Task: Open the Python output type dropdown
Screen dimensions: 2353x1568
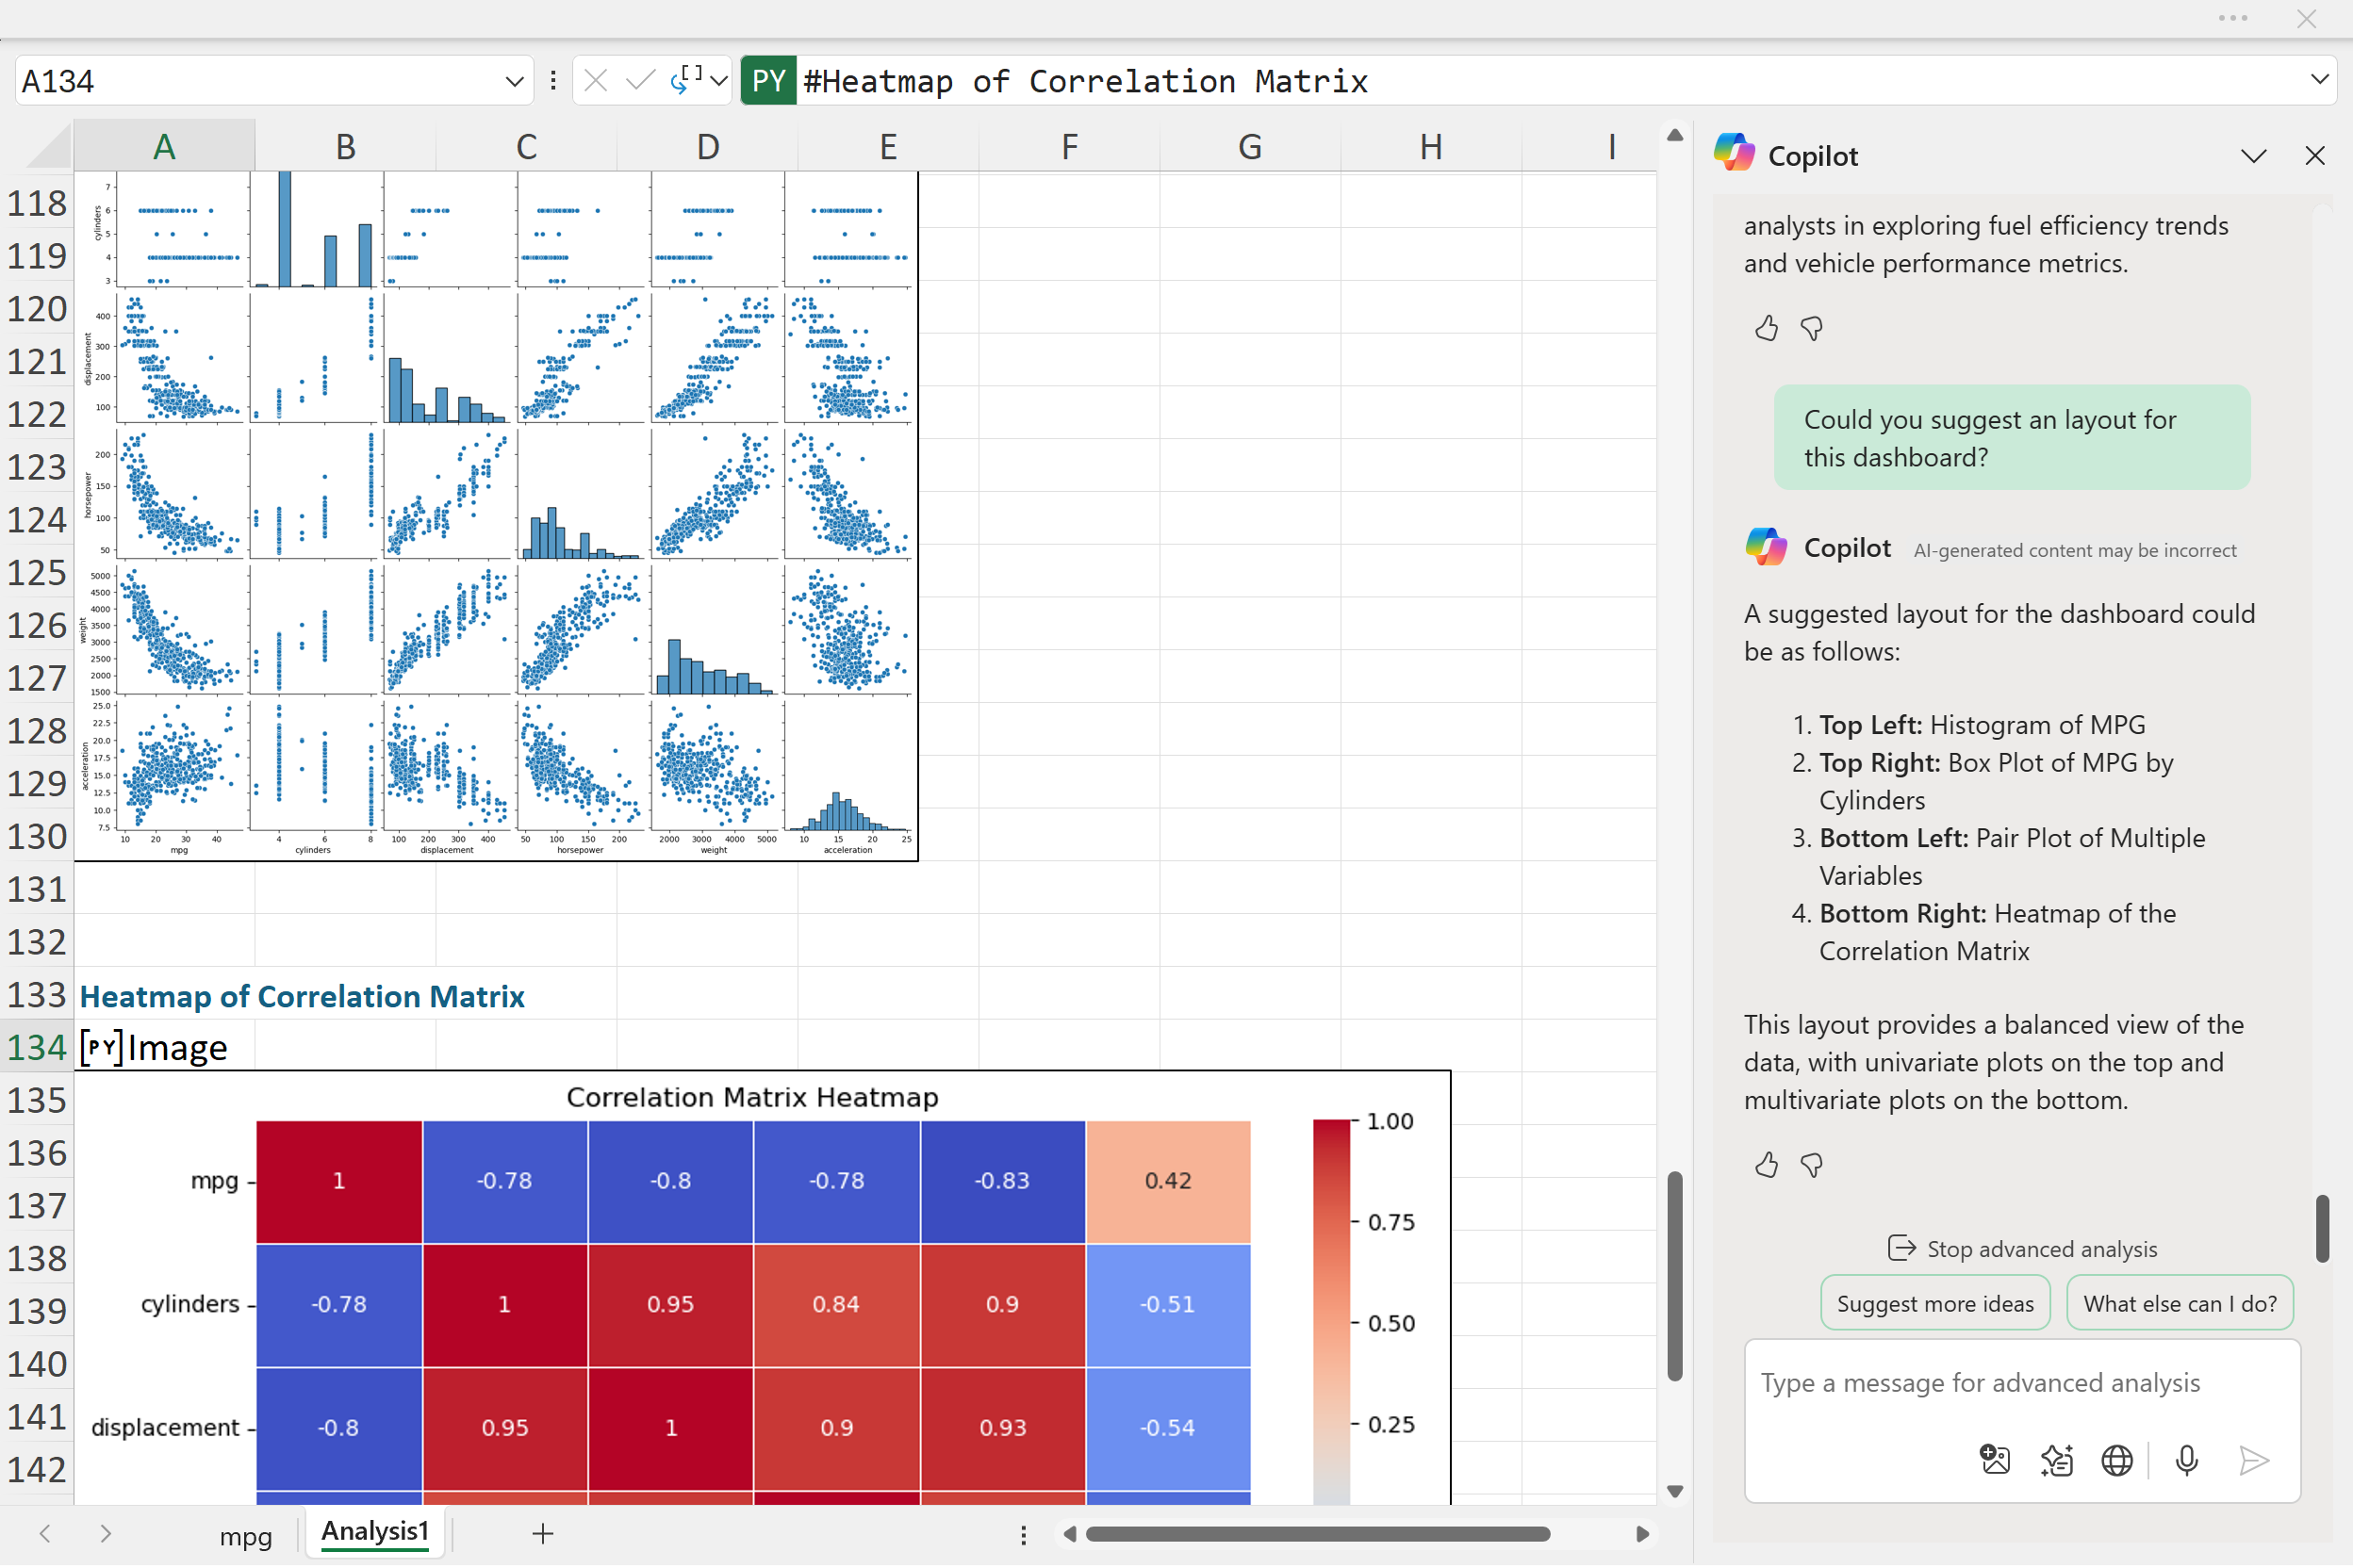Action: 718,80
